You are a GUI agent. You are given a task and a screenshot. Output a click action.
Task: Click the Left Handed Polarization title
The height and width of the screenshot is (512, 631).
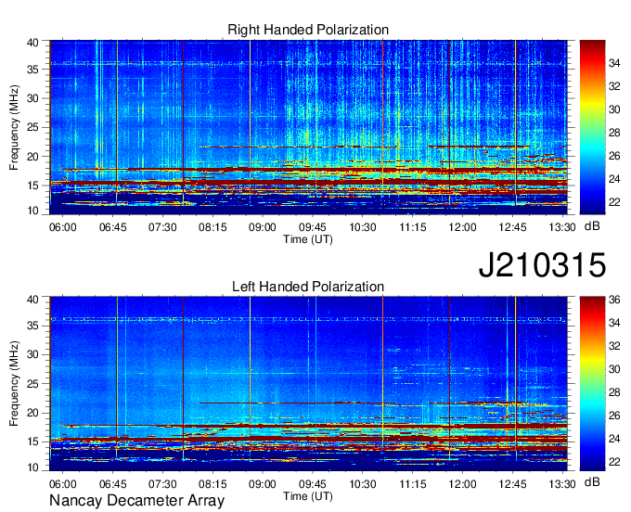308,287
